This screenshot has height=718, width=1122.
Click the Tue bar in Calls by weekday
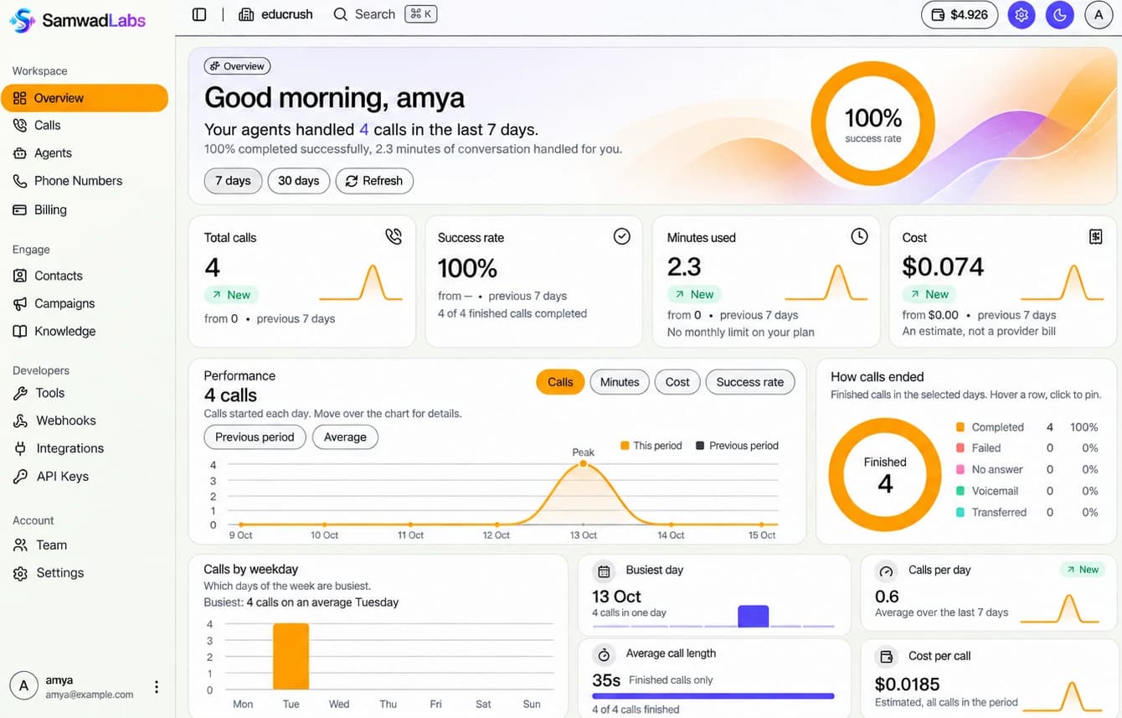pos(291,656)
